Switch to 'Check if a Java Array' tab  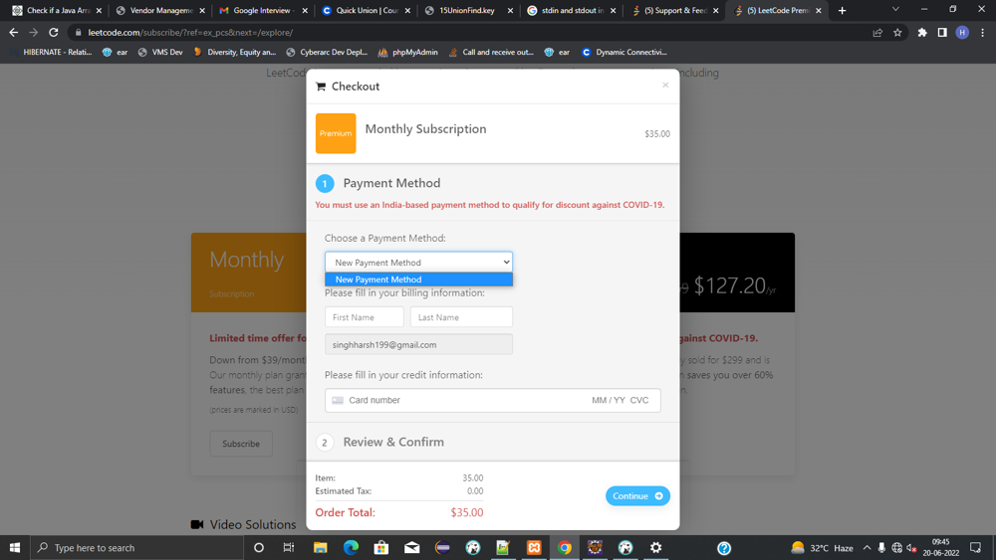point(54,10)
